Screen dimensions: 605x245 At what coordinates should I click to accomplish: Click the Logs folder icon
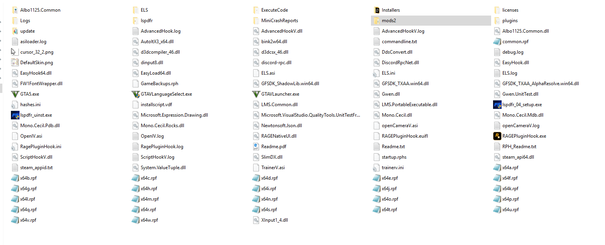(x=15, y=21)
